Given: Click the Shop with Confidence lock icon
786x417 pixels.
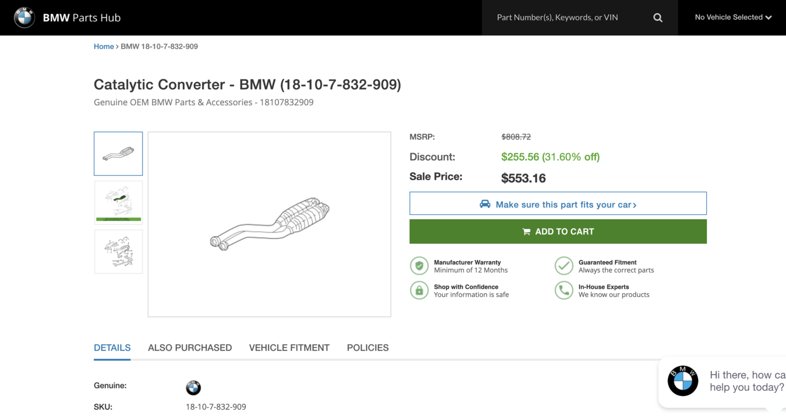Looking at the screenshot, I should tap(419, 291).
